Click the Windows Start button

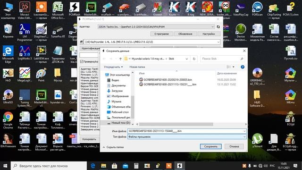[x=5, y=166]
